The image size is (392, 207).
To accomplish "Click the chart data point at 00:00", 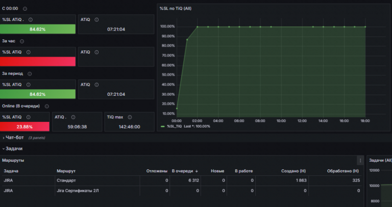I will click(177, 109).
